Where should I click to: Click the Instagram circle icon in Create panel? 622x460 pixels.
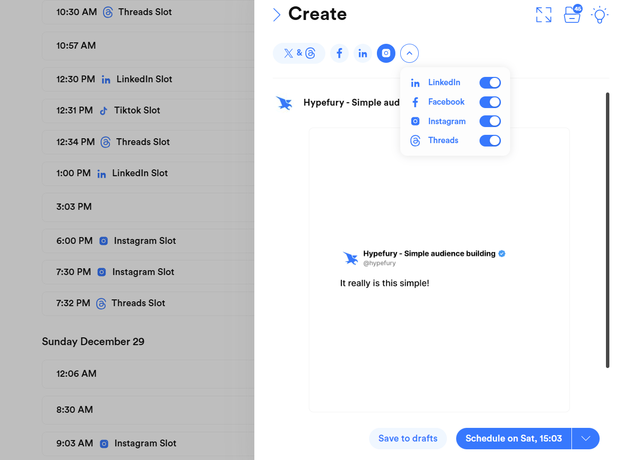click(386, 53)
